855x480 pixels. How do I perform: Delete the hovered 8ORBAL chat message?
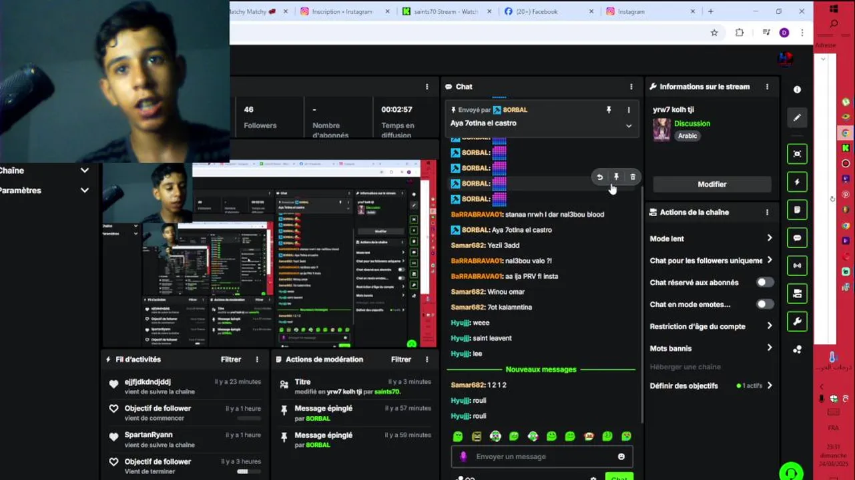click(x=633, y=177)
